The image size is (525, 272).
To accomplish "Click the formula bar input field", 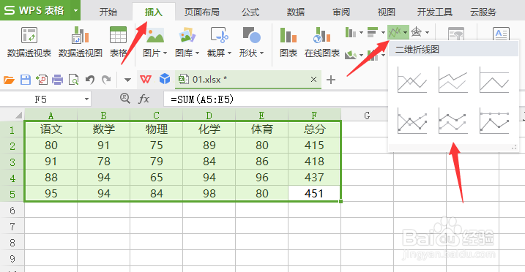I will (275, 99).
